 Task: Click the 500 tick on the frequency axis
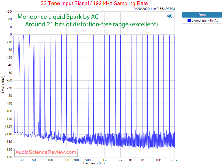(x=88, y=160)
